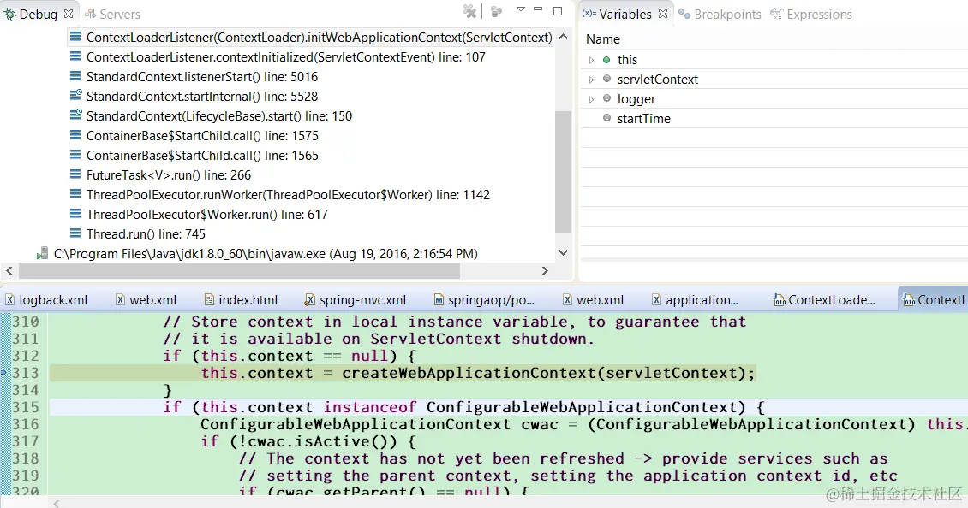Click the debug stack right scroll arrow
968x508 pixels.
click(x=545, y=270)
